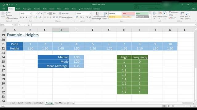Apply the Check Cell style
197x110 pixels.
pos(142,17)
